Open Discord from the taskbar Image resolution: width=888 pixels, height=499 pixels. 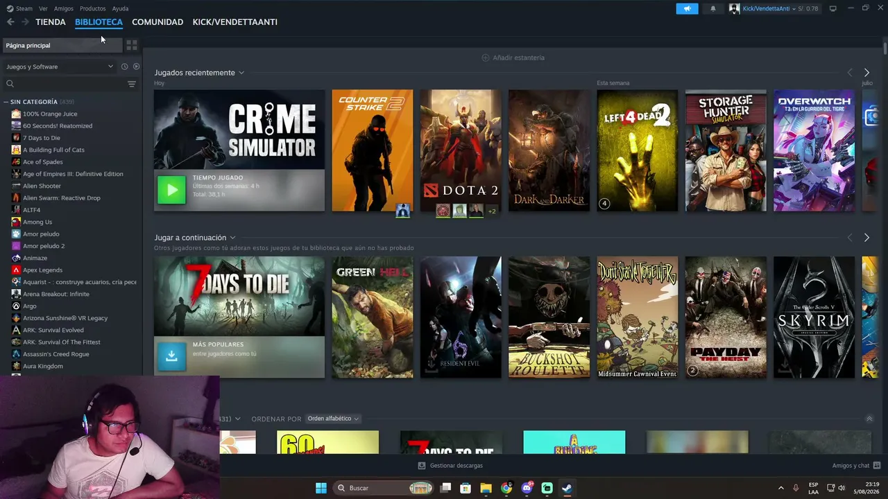(527, 488)
